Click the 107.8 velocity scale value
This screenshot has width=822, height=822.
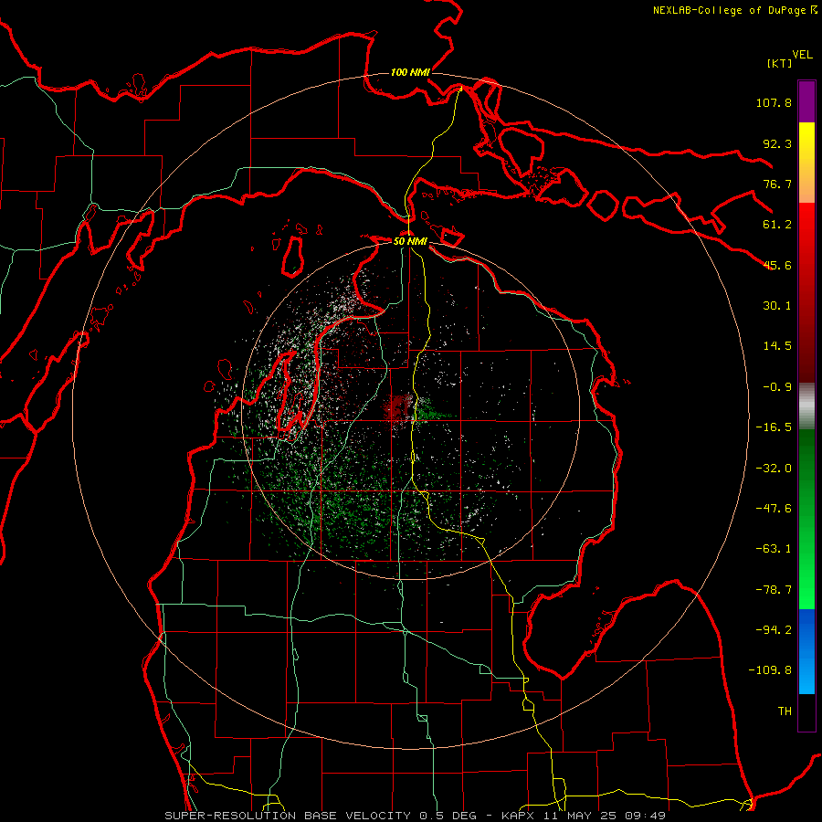click(774, 102)
